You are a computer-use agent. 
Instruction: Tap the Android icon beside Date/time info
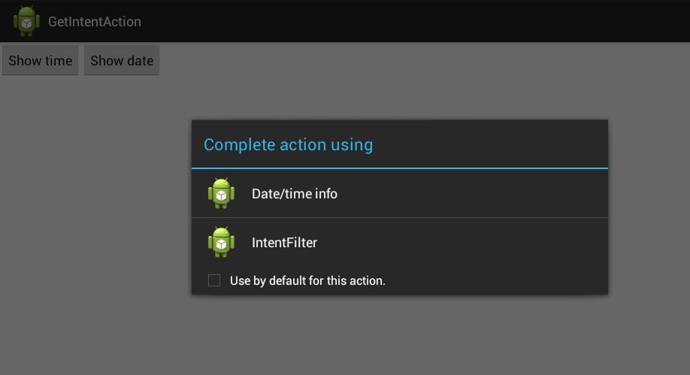[221, 193]
